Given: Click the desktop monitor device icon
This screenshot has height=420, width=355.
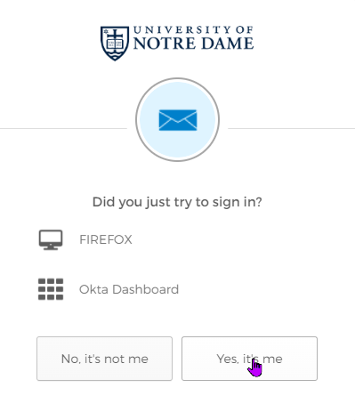Looking at the screenshot, I should pyautogui.click(x=51, y=239).
